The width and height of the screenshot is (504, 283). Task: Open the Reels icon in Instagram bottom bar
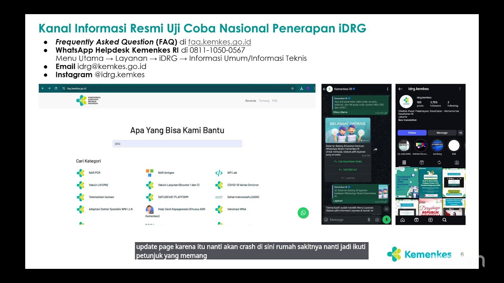[417, 220]
